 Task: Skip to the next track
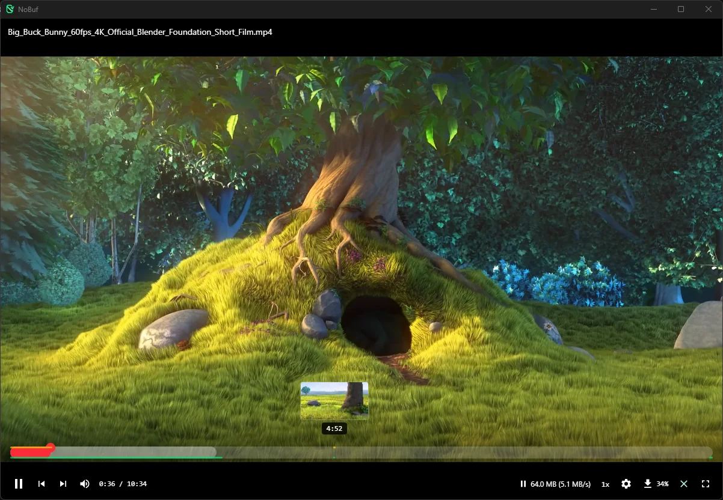[63, 484]
